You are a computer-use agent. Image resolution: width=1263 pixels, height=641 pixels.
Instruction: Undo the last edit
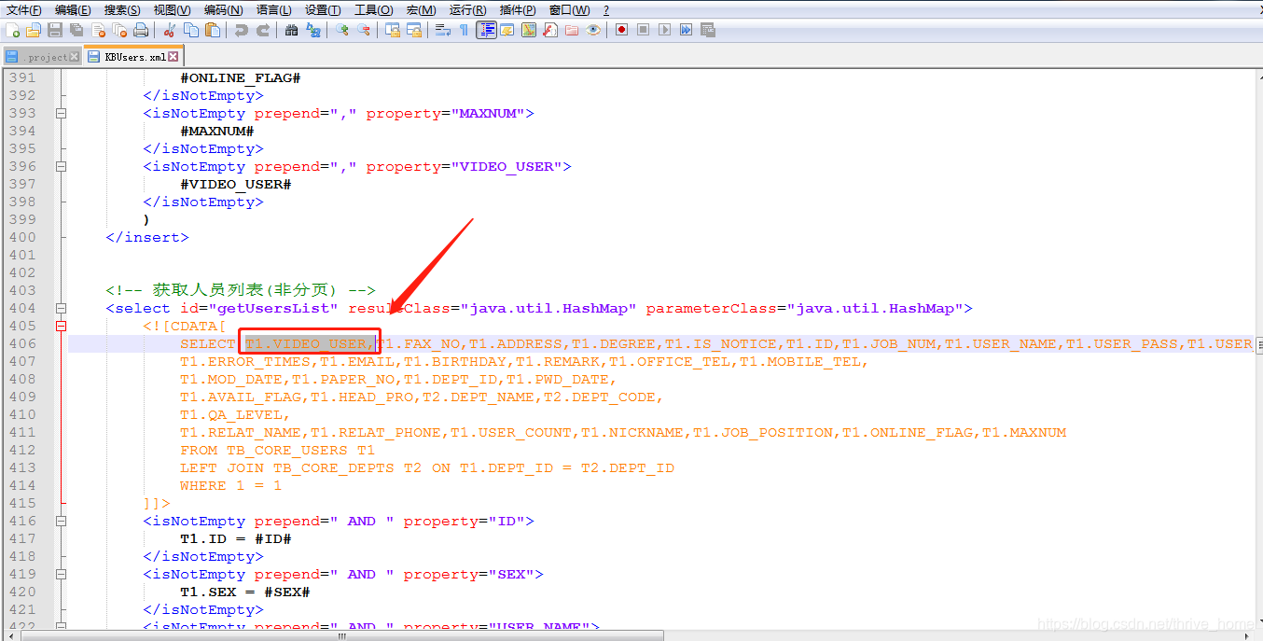click(242, 30)
